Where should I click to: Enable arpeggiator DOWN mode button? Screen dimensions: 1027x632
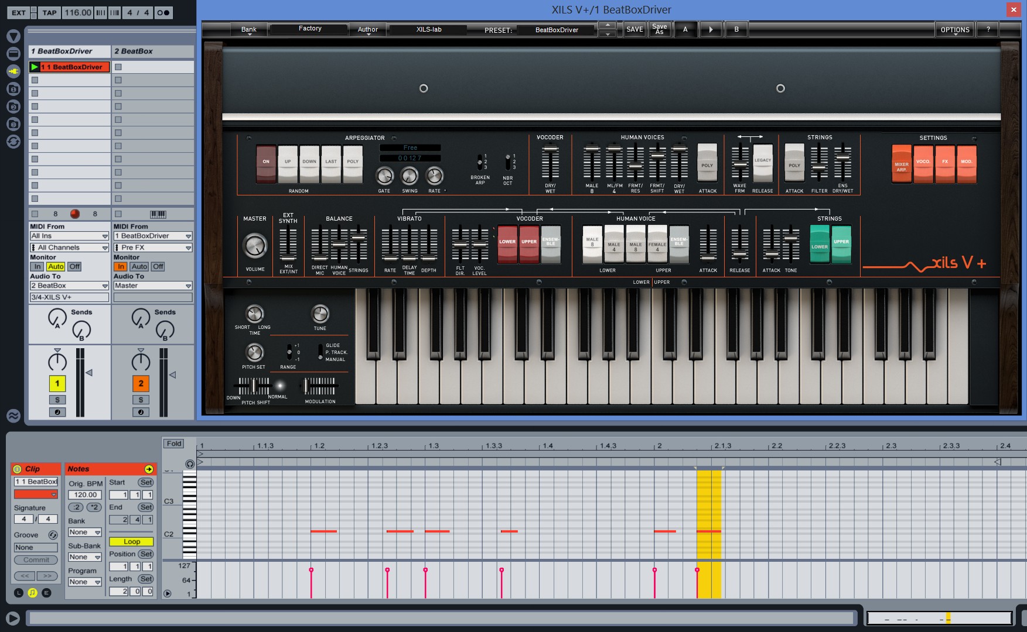[309, 164]
